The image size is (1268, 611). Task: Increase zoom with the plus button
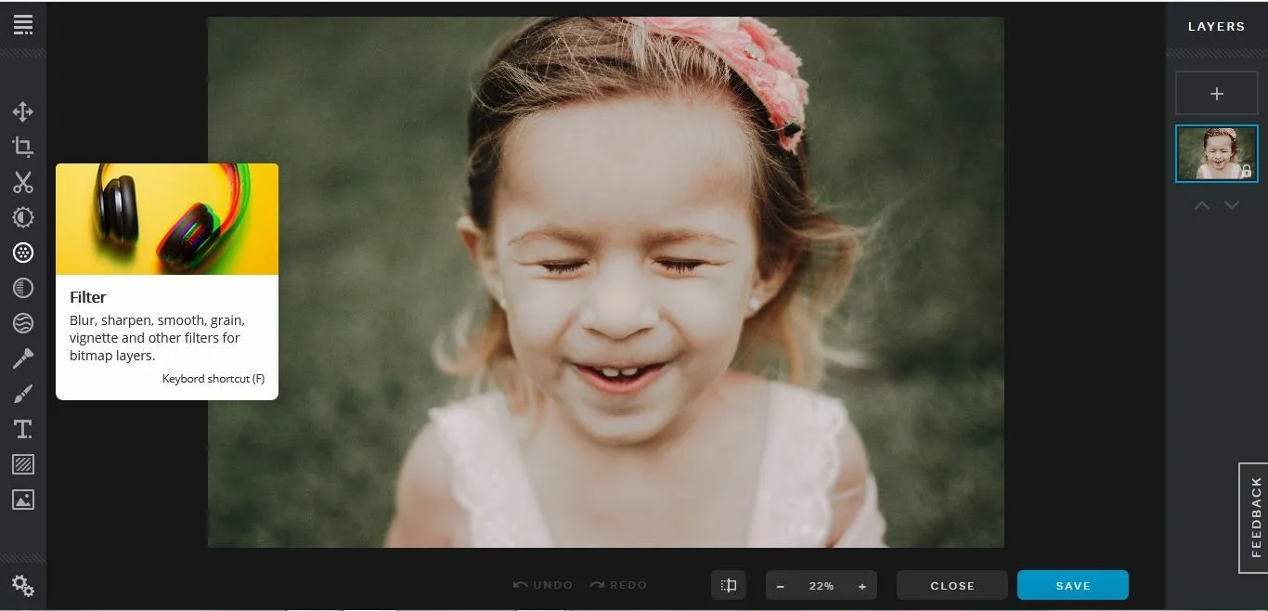862,586
